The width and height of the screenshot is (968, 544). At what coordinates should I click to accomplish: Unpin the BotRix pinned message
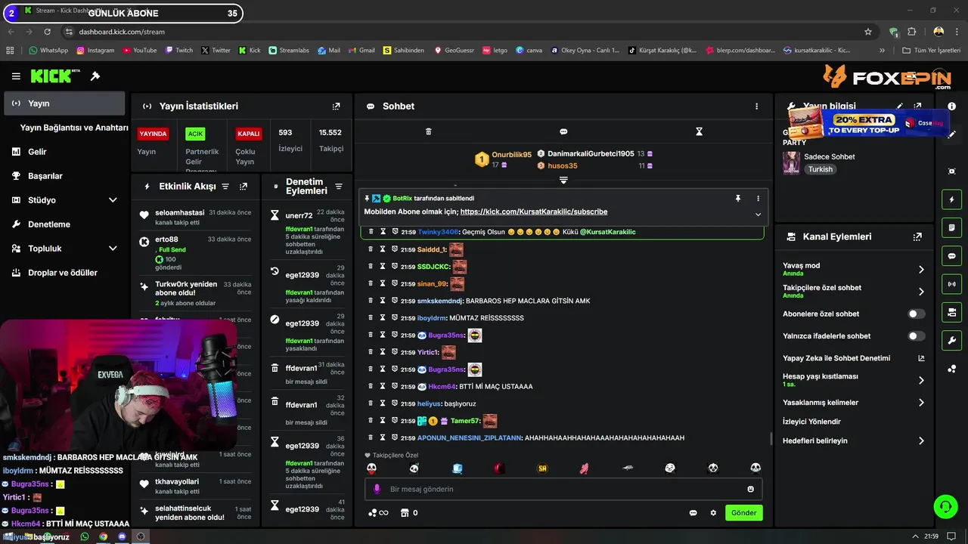point(738,198)
